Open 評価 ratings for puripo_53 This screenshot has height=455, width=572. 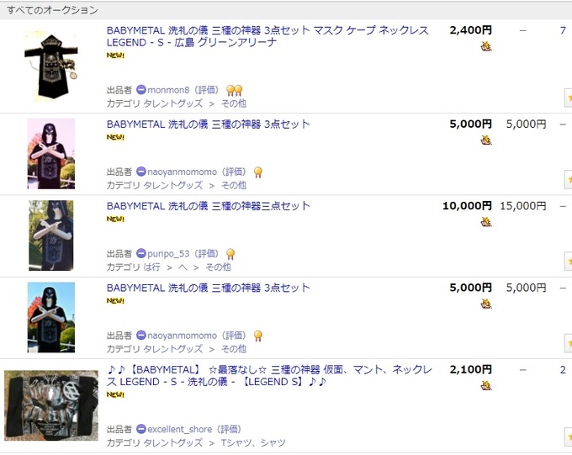[206, 254]
